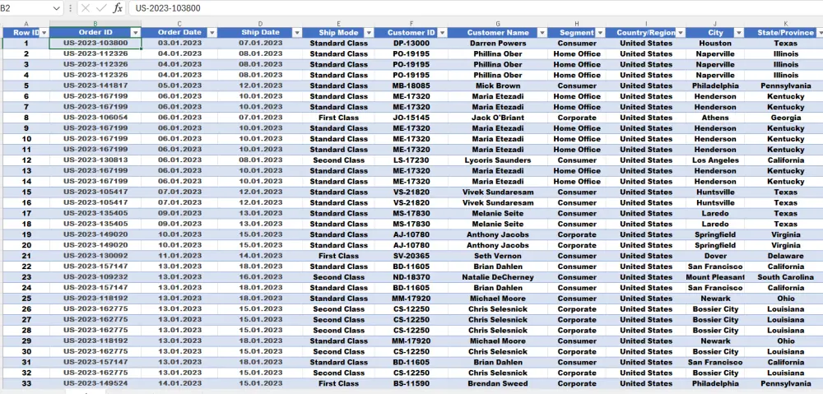823x394 pixels.
Task: Click city cell Los Angeles
Action: click(x=715, y=160)
